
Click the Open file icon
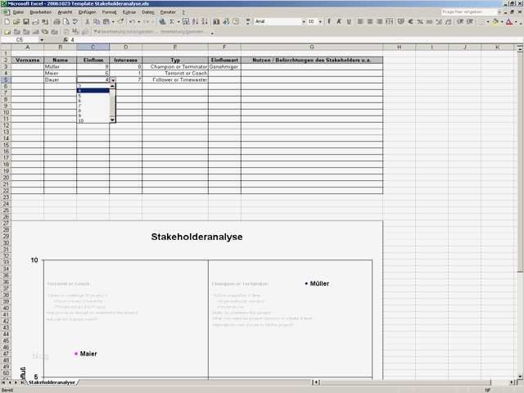point(16,22)
